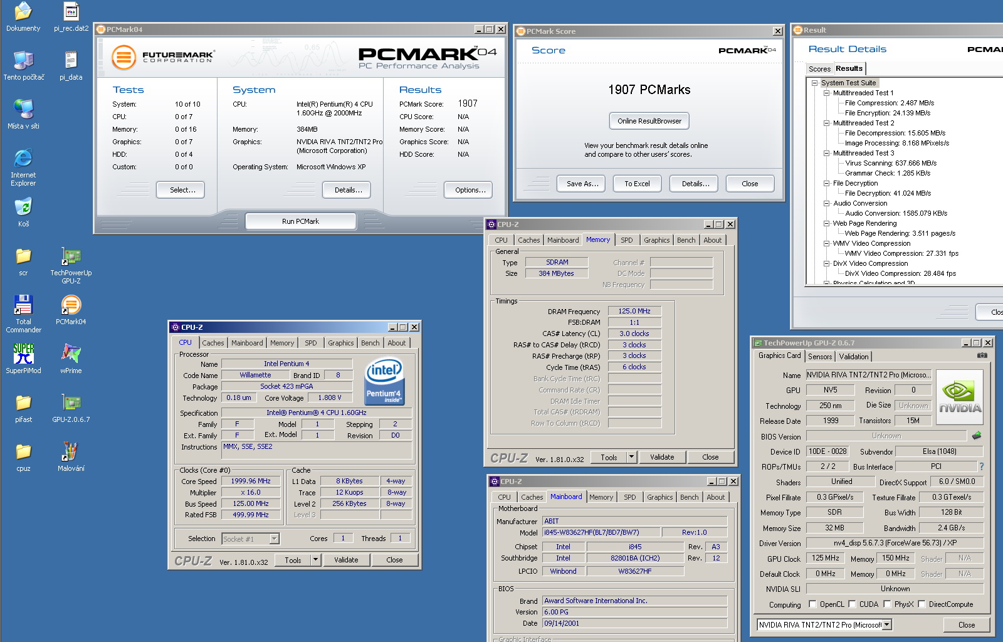Select the Tento počítač desktop icon
This screenshot has height=642, width=1003.
pos(24,65)
